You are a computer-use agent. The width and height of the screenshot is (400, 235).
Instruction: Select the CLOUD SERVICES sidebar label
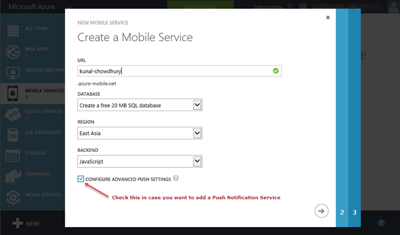tap(44, 112)
